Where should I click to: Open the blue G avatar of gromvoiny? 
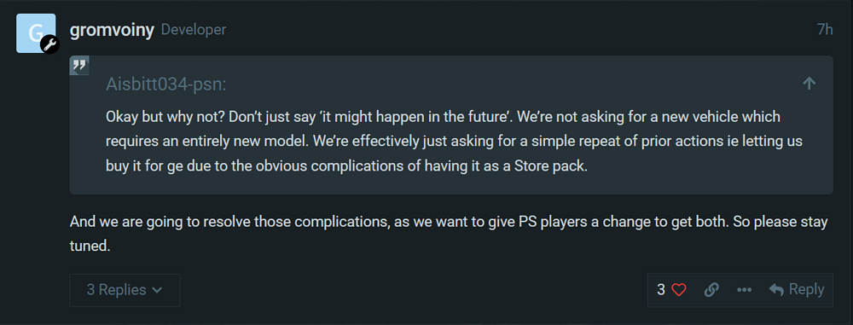point(36,33)
